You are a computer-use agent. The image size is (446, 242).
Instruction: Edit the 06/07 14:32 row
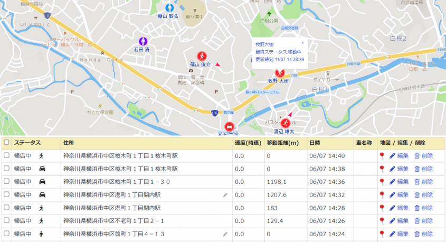(399, 195)
